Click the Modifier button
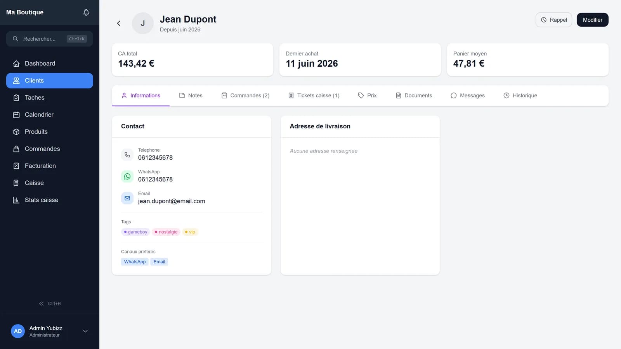 pos(593,20)
